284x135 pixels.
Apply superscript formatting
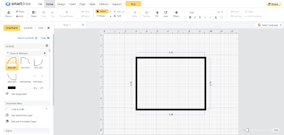[210, 18]
